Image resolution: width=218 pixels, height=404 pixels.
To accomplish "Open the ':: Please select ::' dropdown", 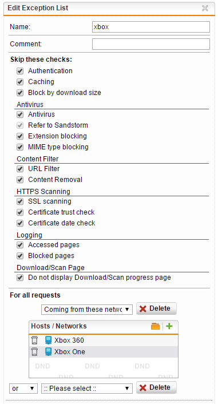I will [x=87, y=389].
